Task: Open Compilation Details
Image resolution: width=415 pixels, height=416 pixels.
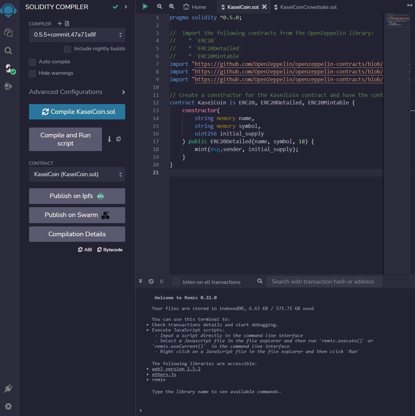Action: coord(77,234)
